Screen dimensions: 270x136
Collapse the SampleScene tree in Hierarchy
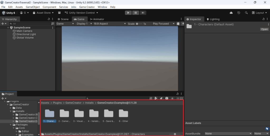tap(8, 28)
